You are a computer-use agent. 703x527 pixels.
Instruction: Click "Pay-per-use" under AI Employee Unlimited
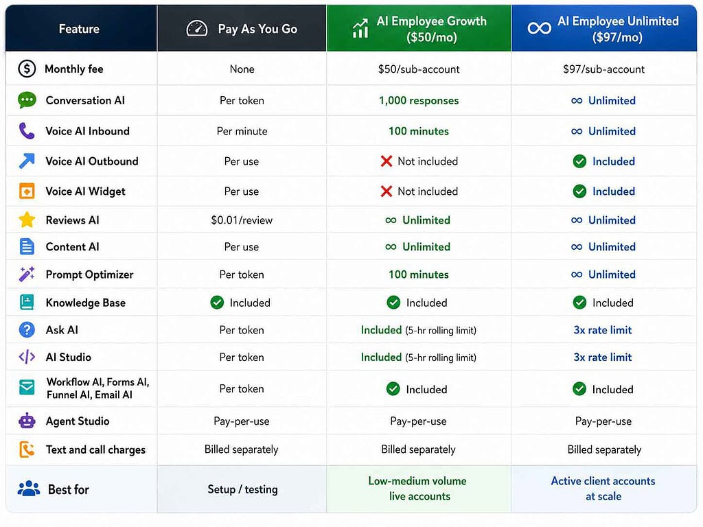tap(603, 421)
